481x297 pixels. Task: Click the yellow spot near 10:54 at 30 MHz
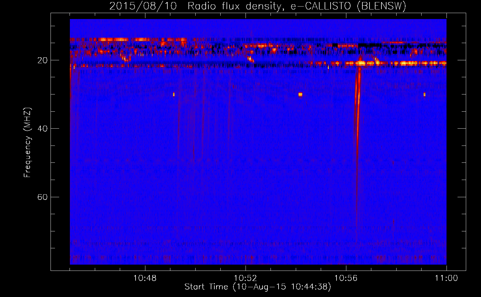click(300, 94)
